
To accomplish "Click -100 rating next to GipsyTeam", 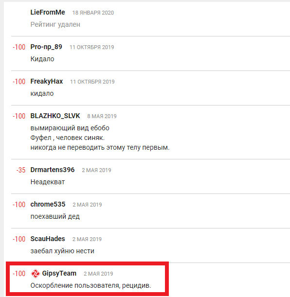I will (x=19, y=274).
